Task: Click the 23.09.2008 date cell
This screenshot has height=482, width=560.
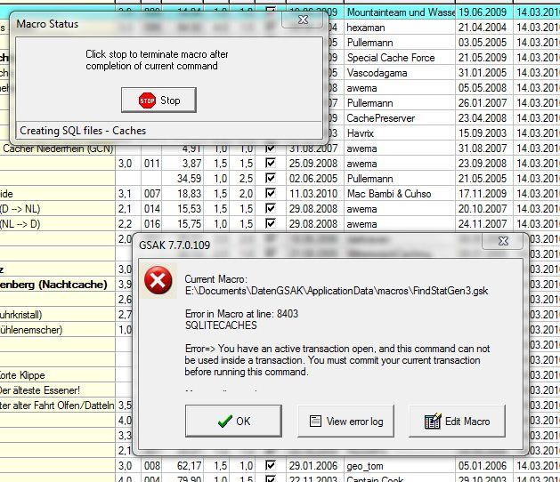Action: click(x=484, y=164)
